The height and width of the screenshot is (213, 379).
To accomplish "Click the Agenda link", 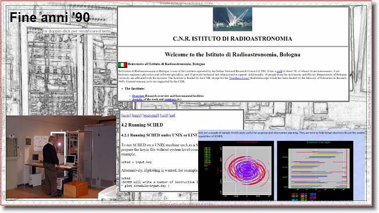I will 138,99.
